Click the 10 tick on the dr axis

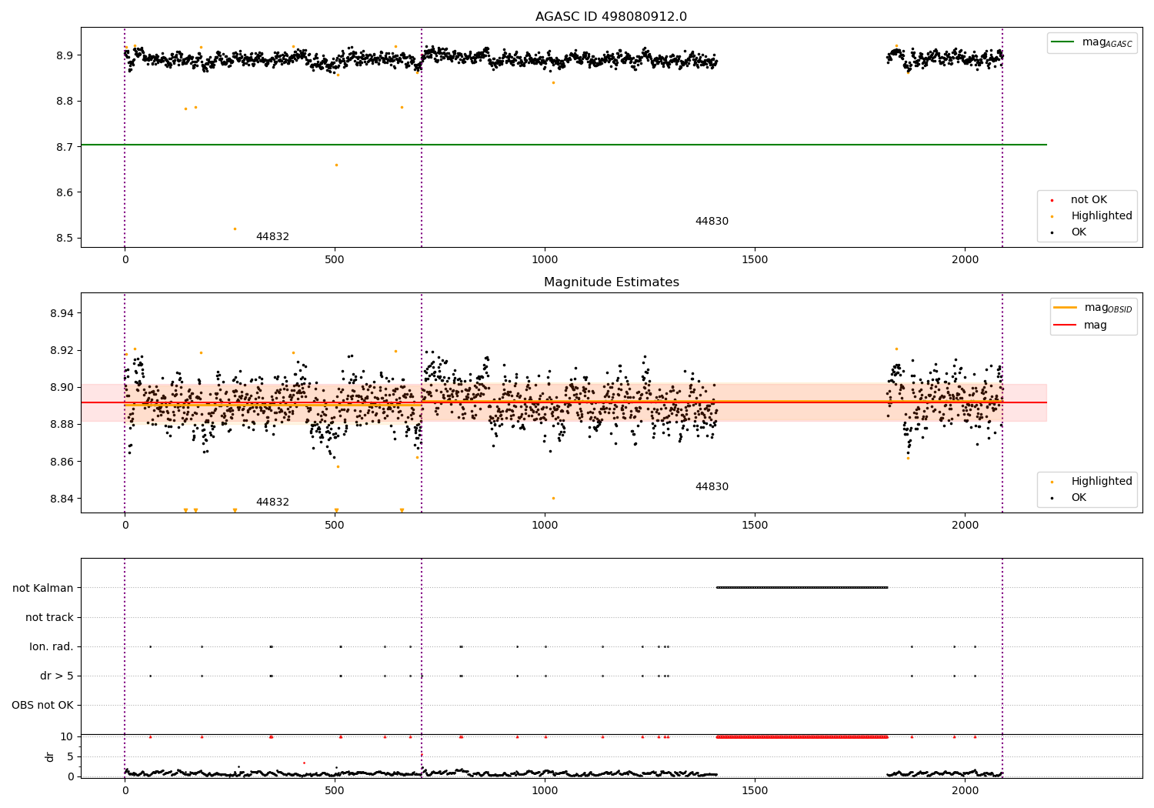67,736
